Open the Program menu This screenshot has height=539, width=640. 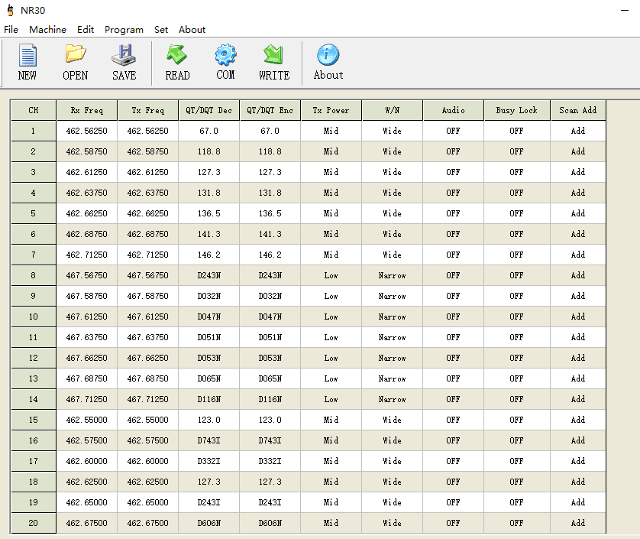point(124,30)
